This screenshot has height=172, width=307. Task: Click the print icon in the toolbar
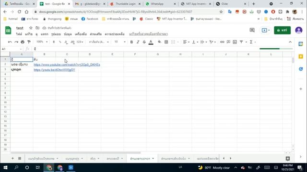click(23, 42)
